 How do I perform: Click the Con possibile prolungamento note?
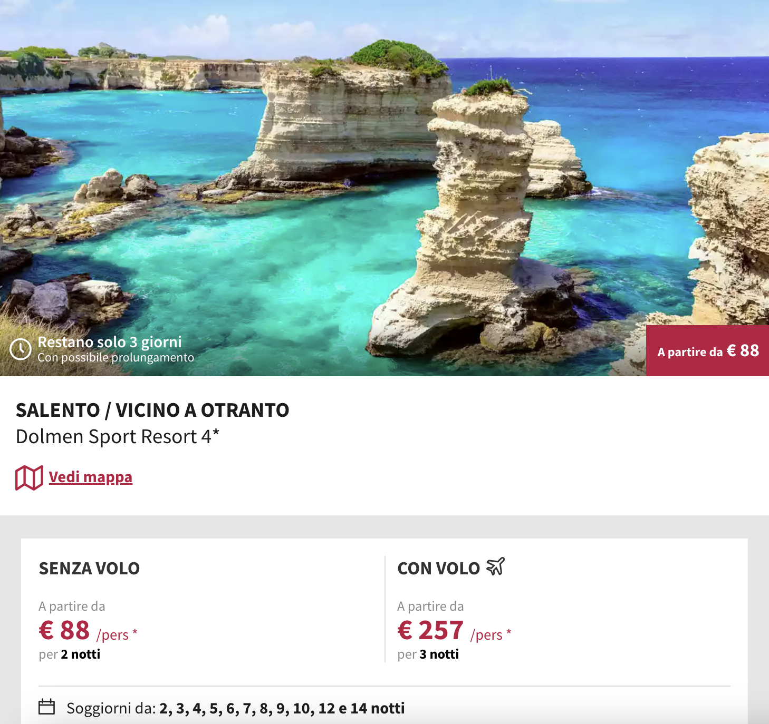click(x=116, y=358)
